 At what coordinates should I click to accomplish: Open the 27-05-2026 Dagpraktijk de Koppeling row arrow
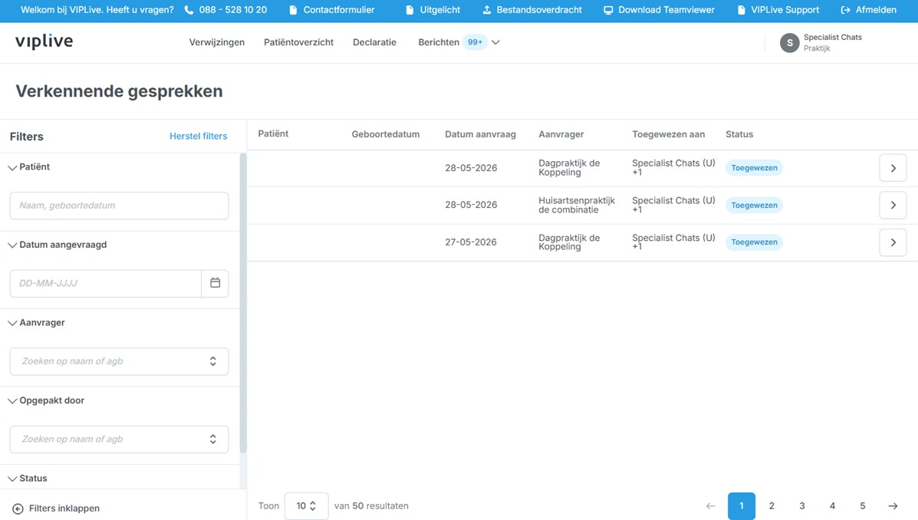893,242
